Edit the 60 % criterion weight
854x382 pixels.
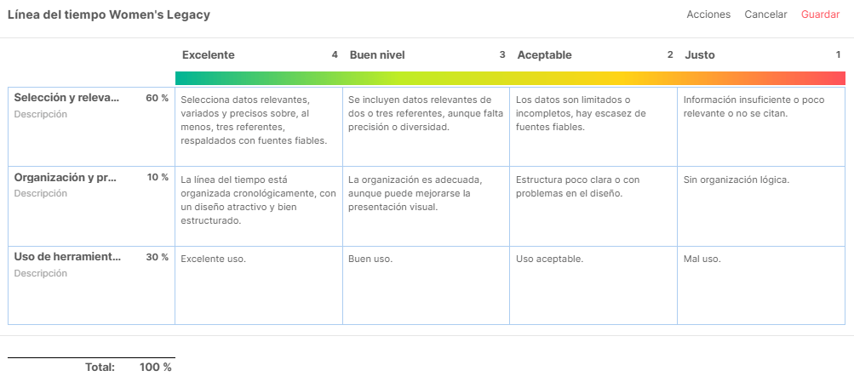pos(157,98)
